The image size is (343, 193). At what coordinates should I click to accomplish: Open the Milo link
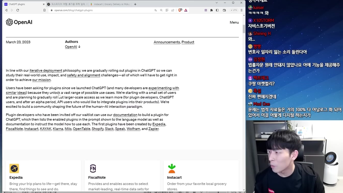(68, 129)
